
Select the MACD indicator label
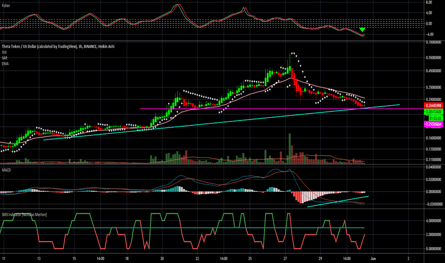point(6,170)
